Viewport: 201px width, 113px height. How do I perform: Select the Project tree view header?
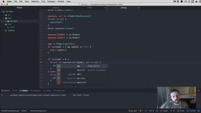(19, 8)
